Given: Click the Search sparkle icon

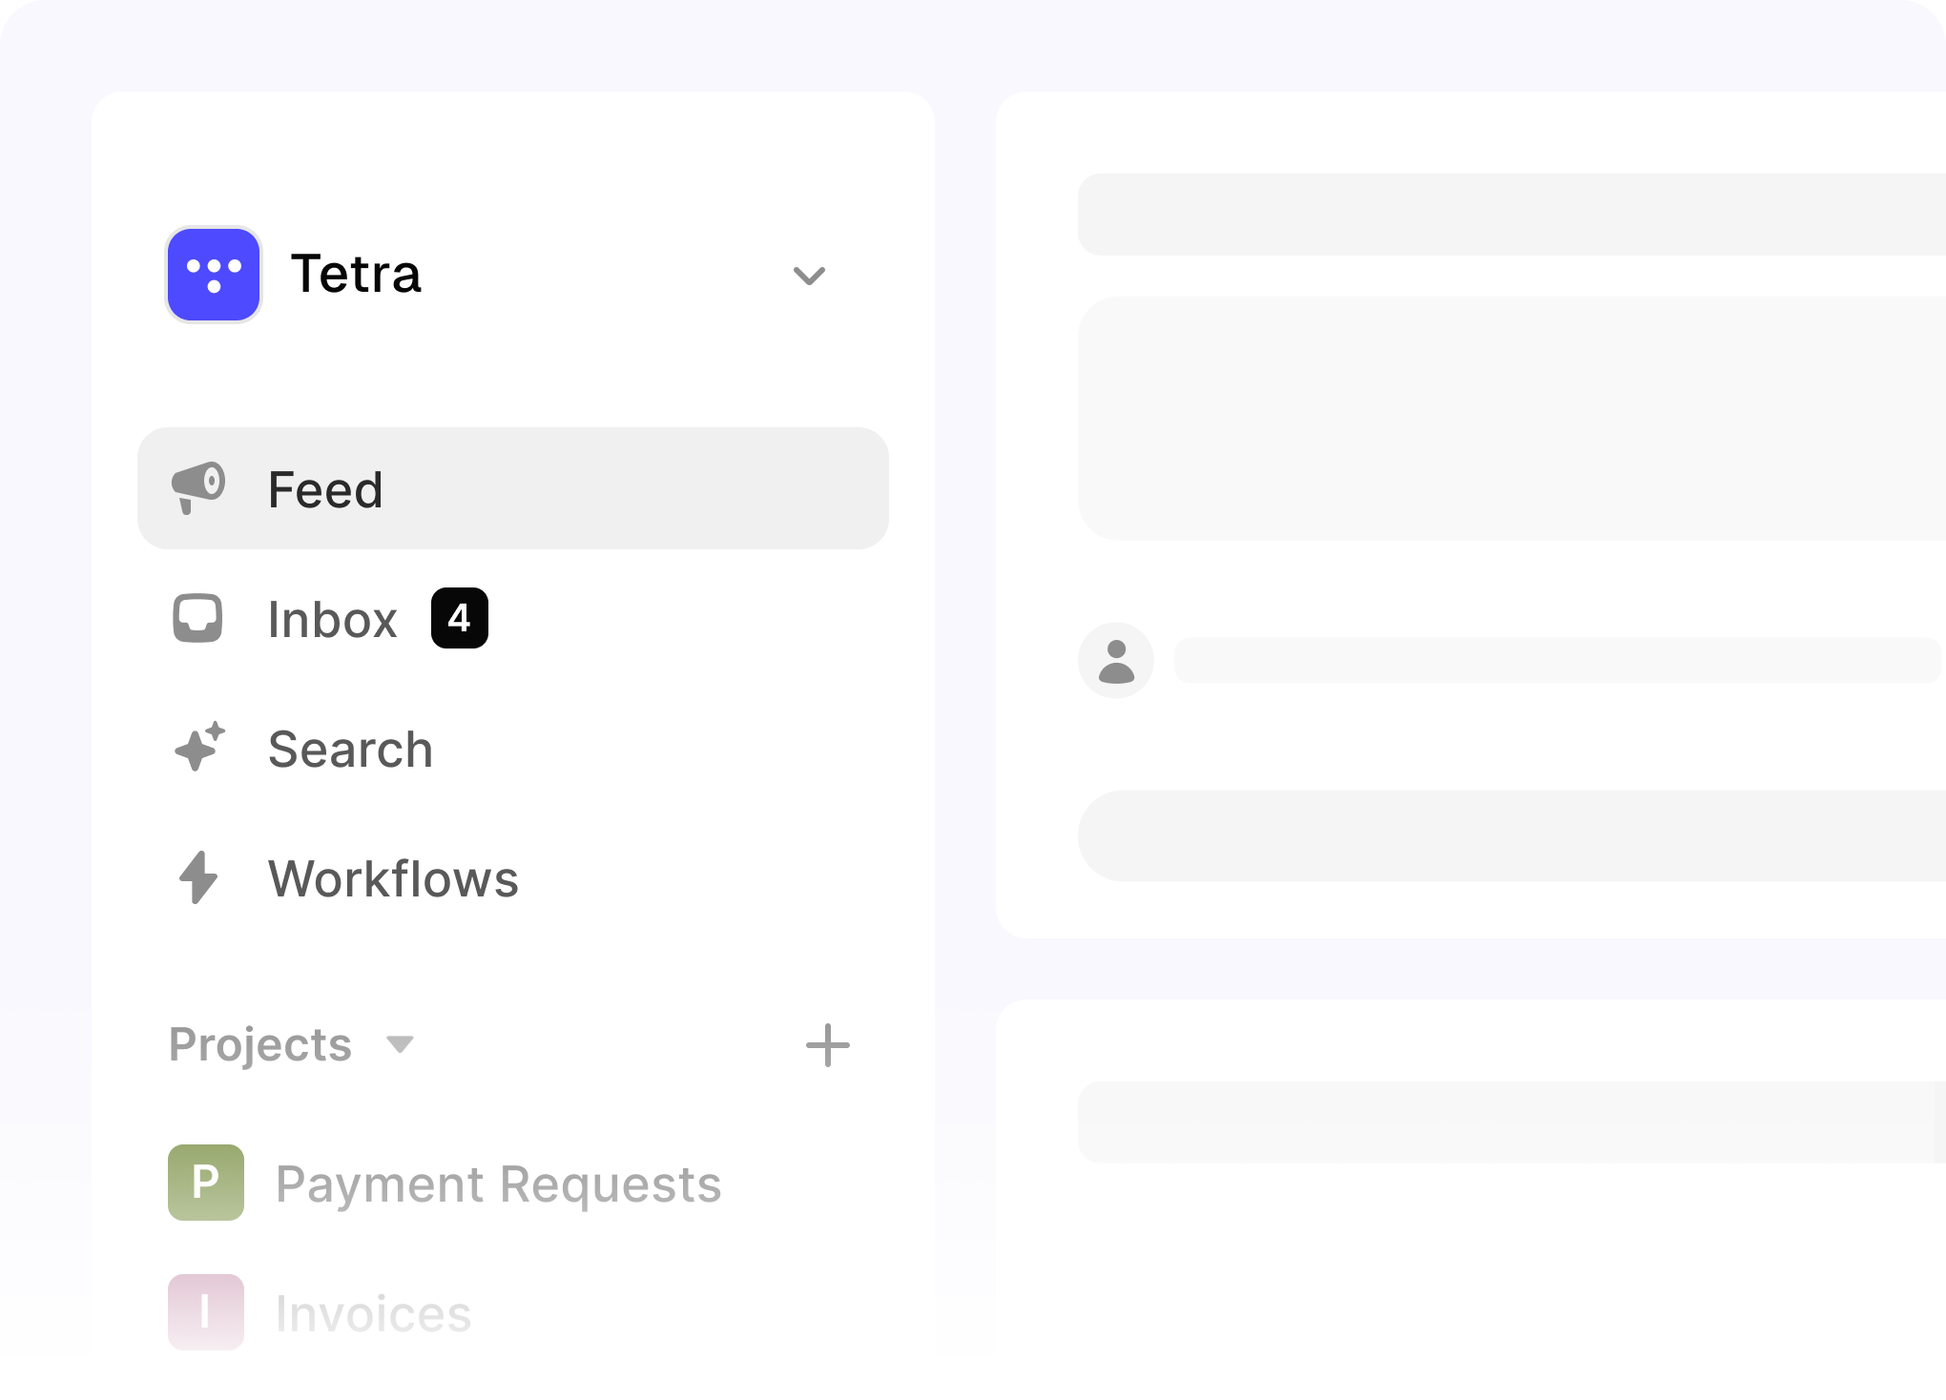Looking at the screenshot, I should click(199, 747).
